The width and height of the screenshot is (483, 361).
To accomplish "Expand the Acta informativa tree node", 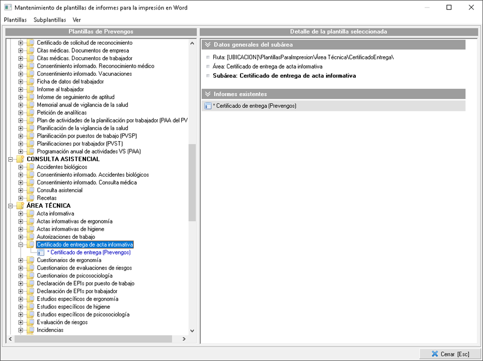I will tap(21, 213).
